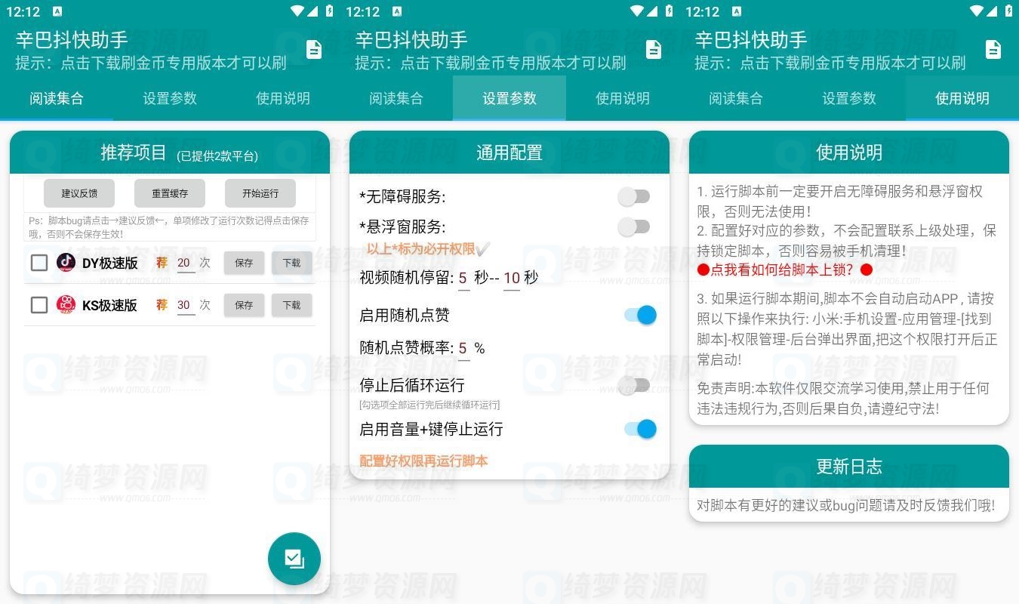The image size is (1019, 604).
Task: Tap the header document icon above 更新日志 card
Action: (993, 50)
